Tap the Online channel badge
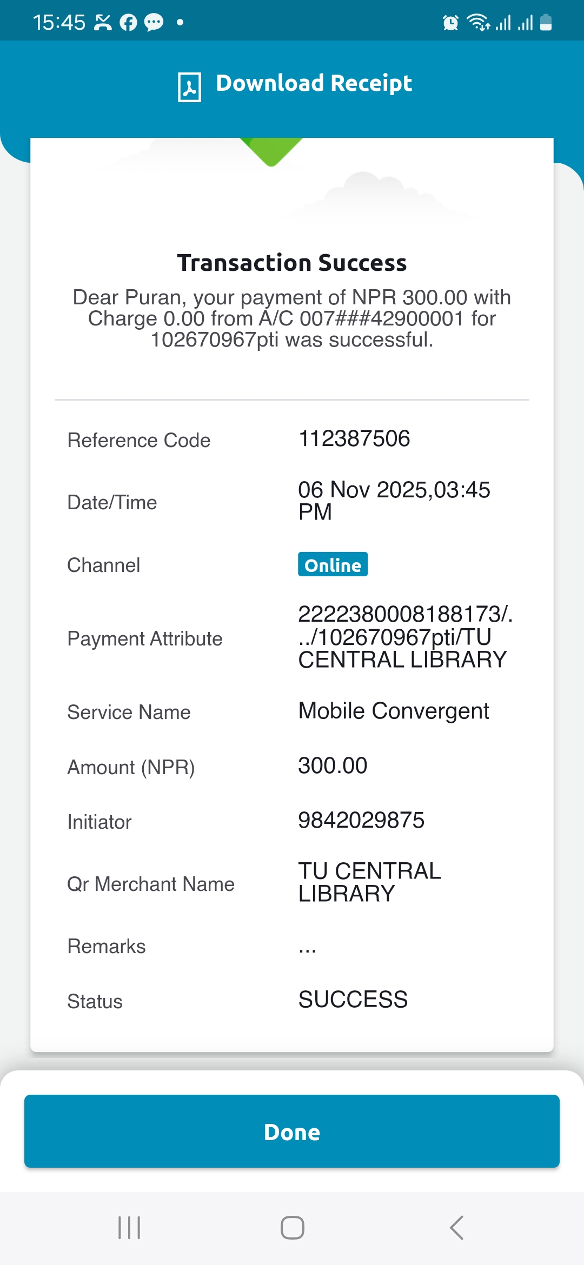This screenshot has width=584, height=1265. [333, 564]
